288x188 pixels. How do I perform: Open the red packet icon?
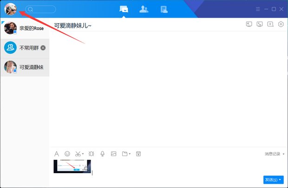(138, 154)
